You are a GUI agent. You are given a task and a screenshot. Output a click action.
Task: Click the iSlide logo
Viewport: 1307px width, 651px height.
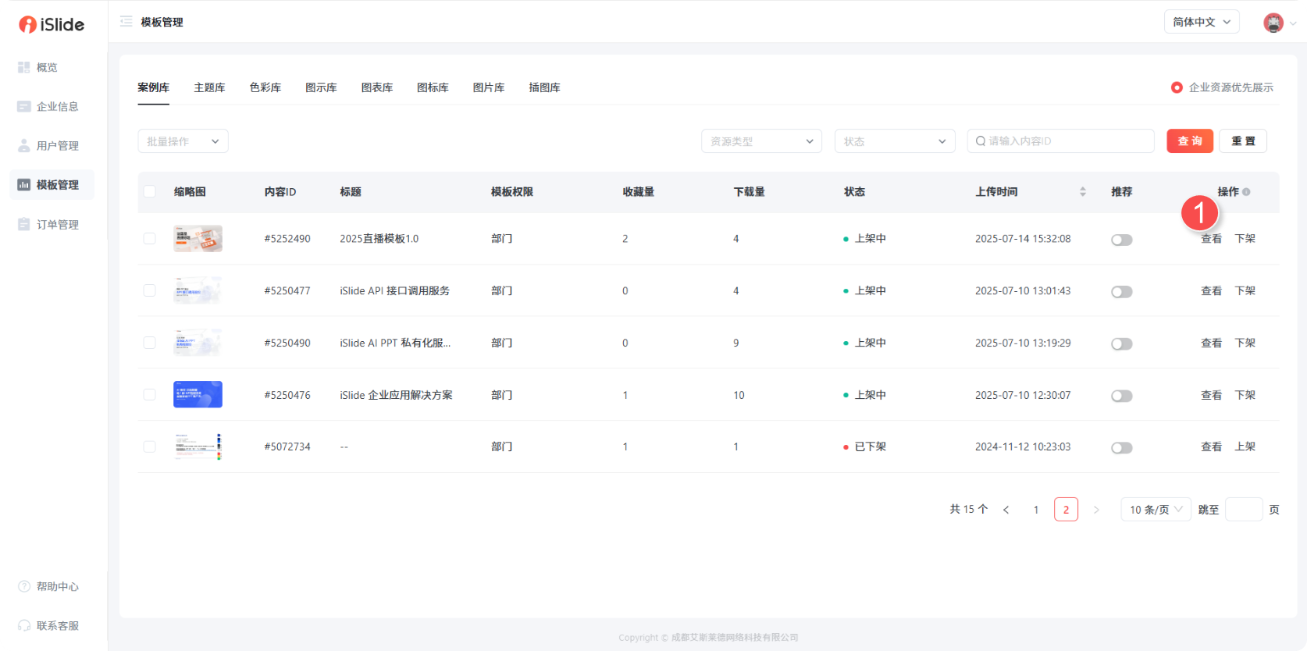point(52,24)
